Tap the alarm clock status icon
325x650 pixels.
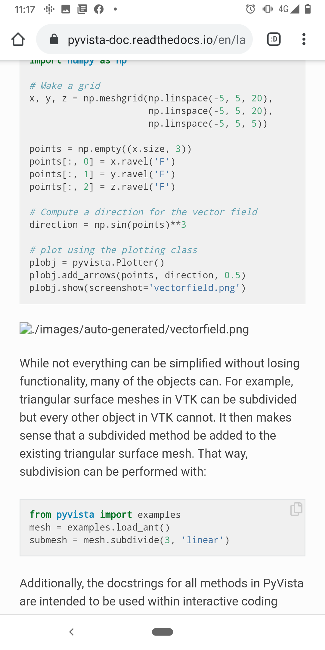click(250, 9)
